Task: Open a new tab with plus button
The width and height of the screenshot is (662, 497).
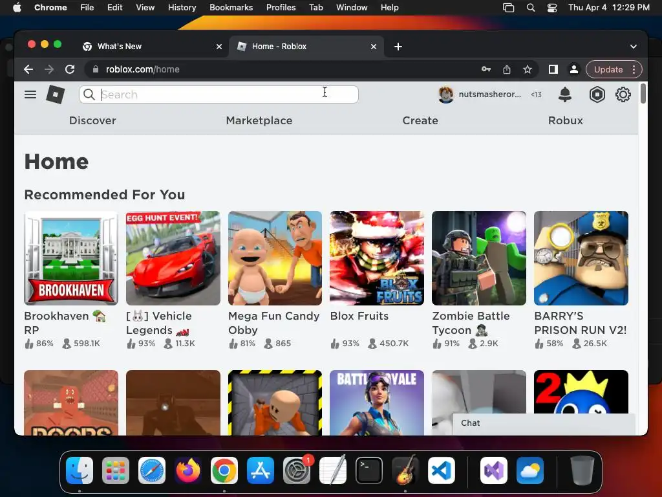Action: (x=398, y=47)
